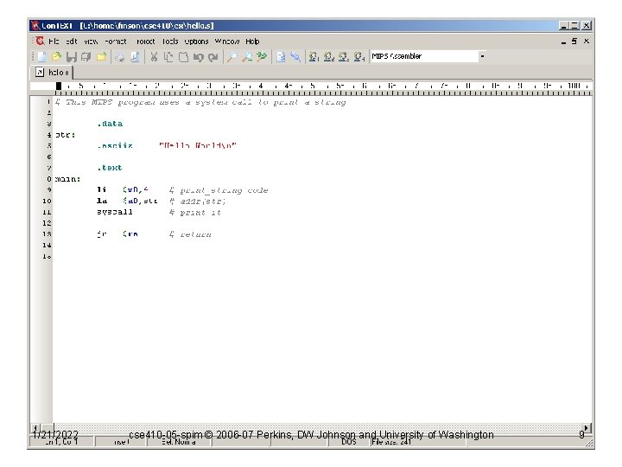Open the Tools menu
Screen dimensions: 622x467
170,42
